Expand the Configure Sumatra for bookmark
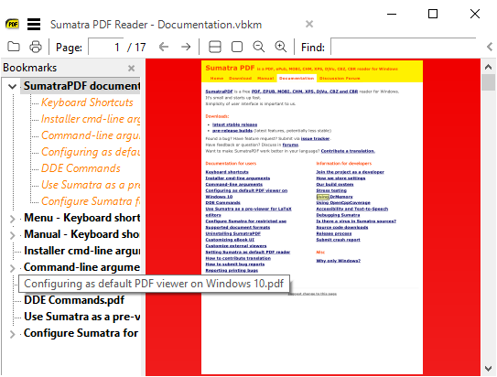This screenshot has height=377, width=497. click(13, 334)
